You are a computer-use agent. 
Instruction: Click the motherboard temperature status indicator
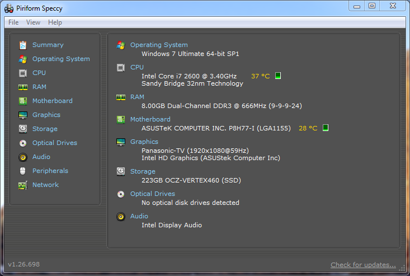pyautogui.click(x=326, y=128)
